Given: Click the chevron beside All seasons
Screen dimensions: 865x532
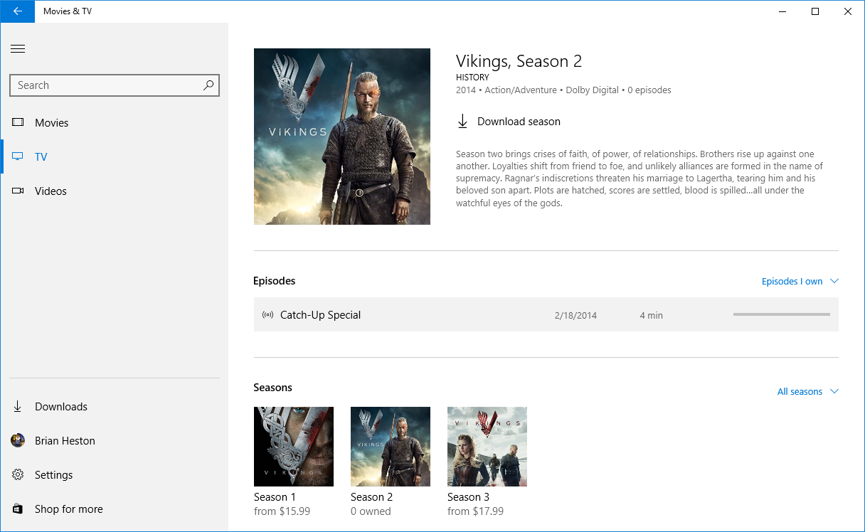Looking at the screenshot, I should [x=834, y=391].
